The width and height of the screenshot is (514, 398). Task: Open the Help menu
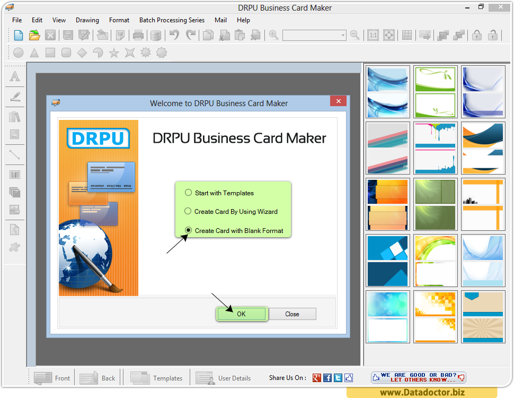coord(244,20)
